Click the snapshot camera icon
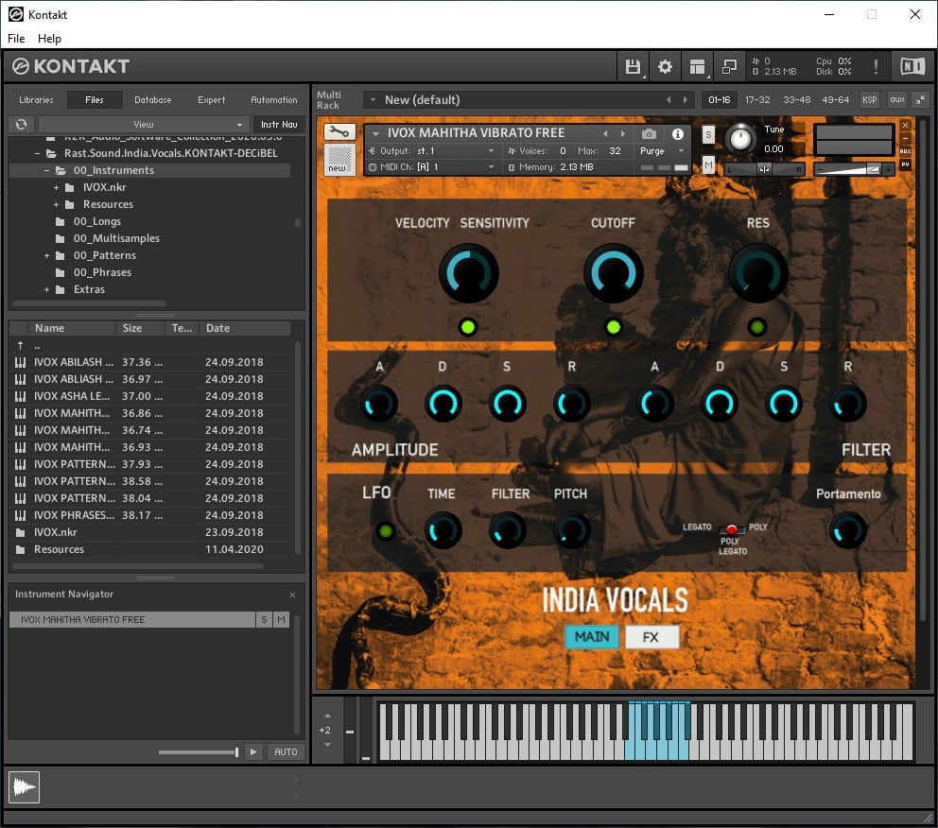 649,133
